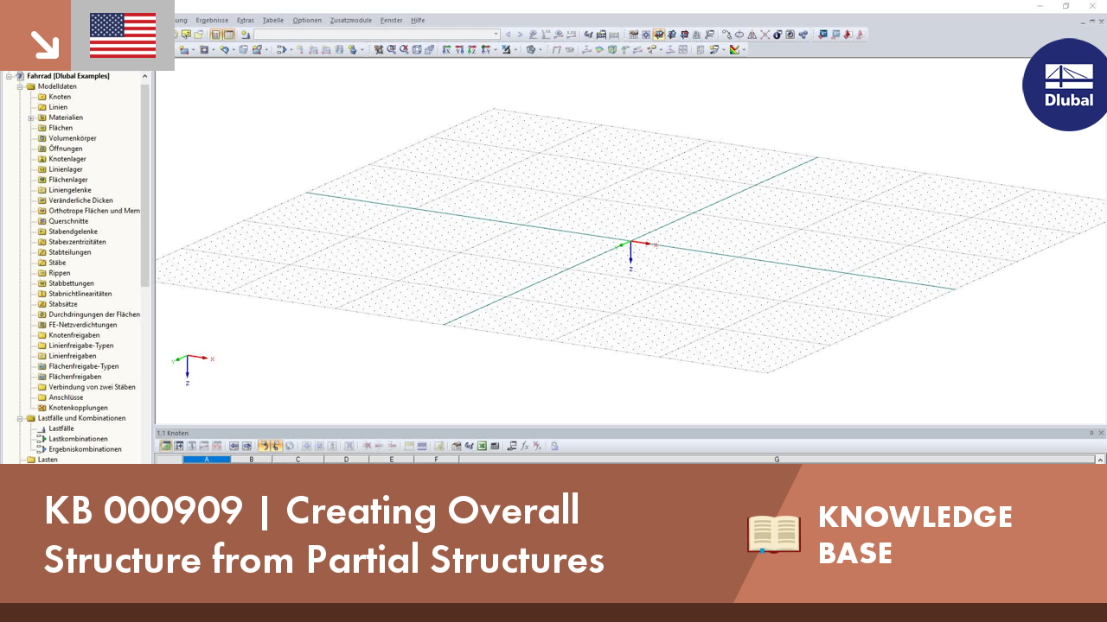The image size is (1107, 622).
Task: Click the binoculars search toolbar icon
Action: (x=588, y=35)
